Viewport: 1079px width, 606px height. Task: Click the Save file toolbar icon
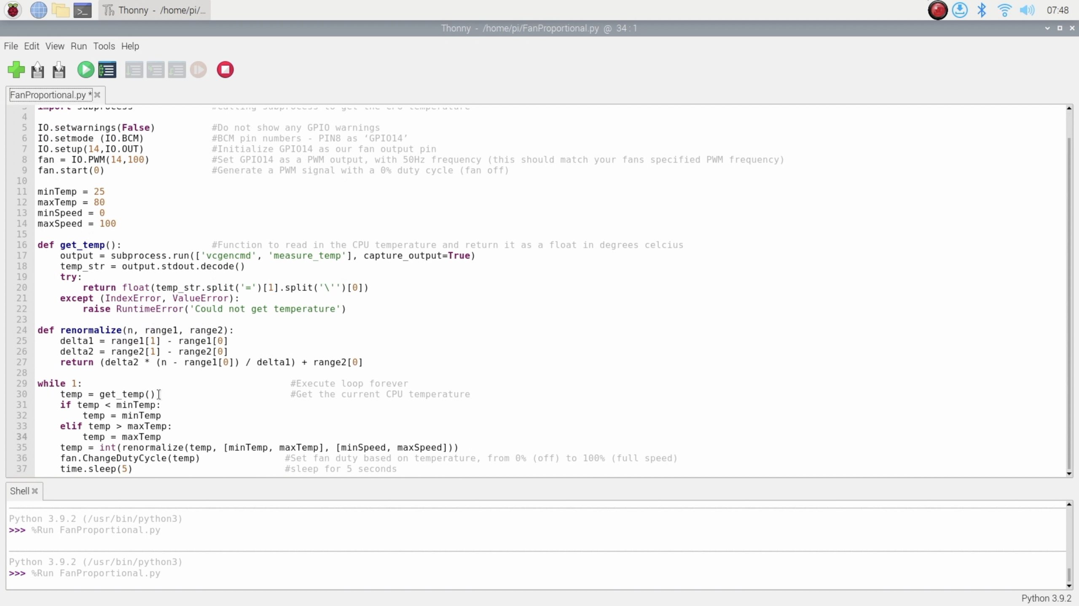[x=59, y=70]
